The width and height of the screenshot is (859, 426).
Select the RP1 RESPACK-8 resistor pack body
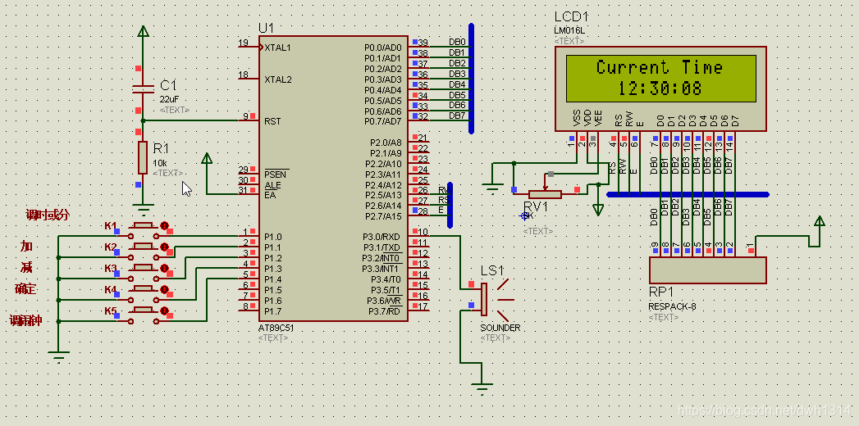tap(707, 270)
